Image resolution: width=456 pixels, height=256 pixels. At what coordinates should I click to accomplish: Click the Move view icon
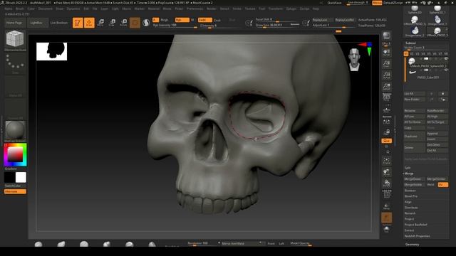click(x=386, y=172)
